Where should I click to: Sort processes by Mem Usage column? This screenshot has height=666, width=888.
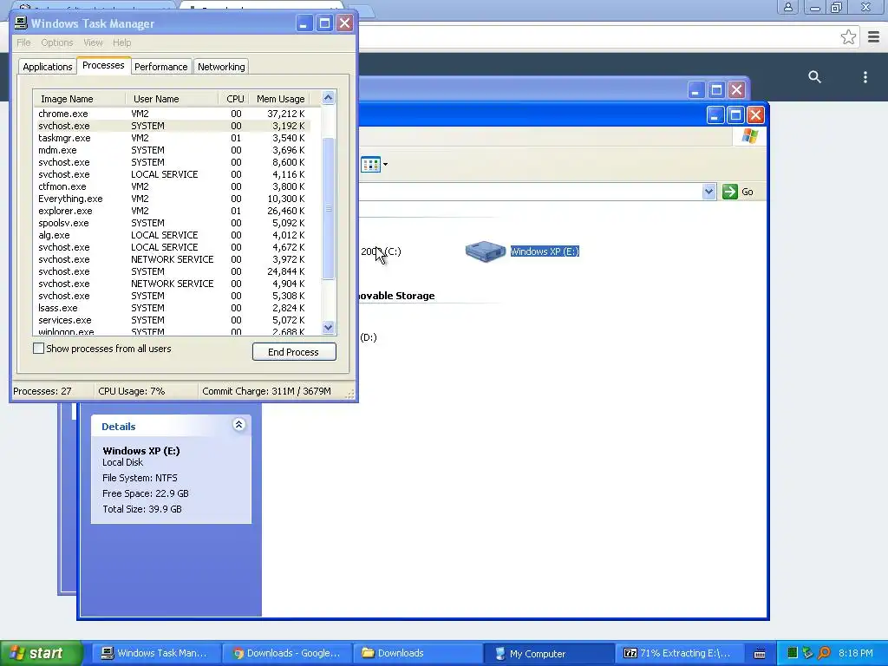281,99
